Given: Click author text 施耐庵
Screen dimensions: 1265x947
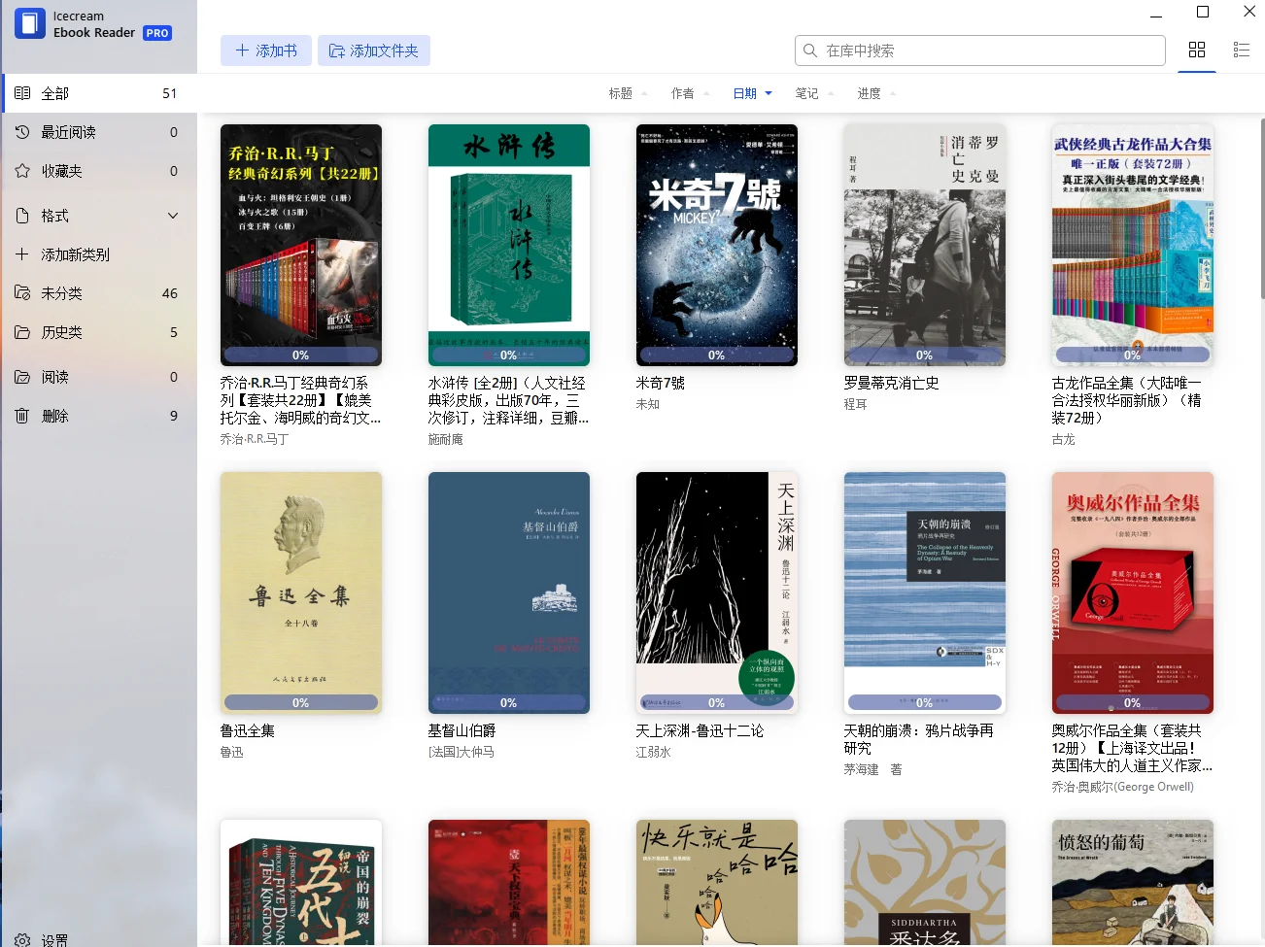Looking at the screenshot, I should pyautogui.click(x=446, y=439).
